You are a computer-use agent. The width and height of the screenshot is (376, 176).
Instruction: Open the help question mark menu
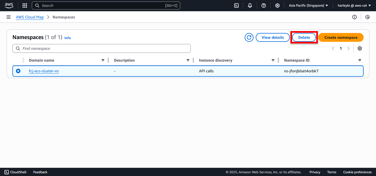point(264,5)
